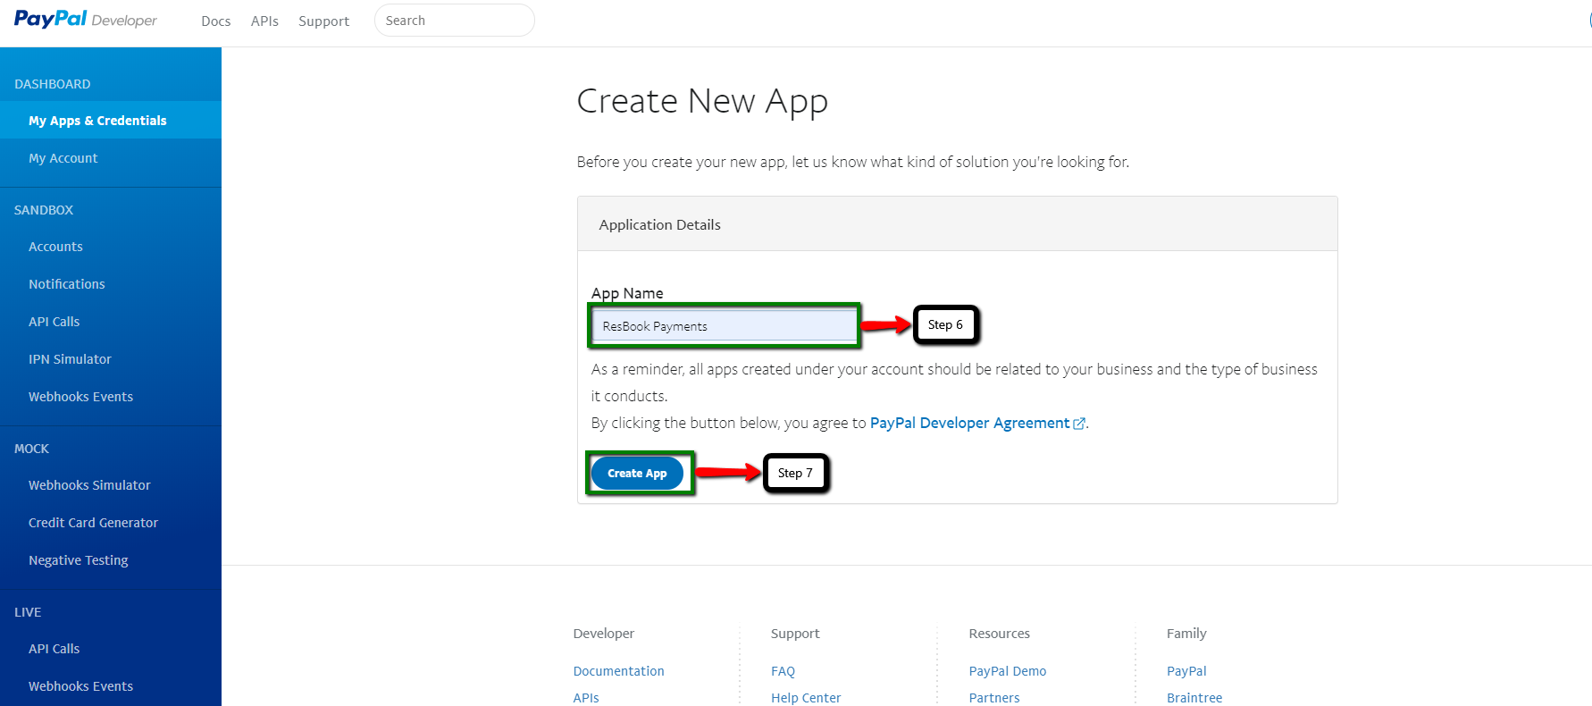Open FAQ footer link

(x=783, y=671)
